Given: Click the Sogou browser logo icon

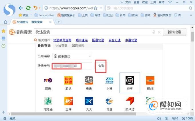Looking at the screenshot, I should coord(9,10).
